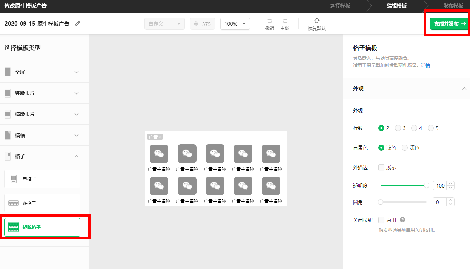Image resolution: width=470 pixels, height=269 pixels.
Task: Expand the 横幅 category chevron
Action: point(77,135)
